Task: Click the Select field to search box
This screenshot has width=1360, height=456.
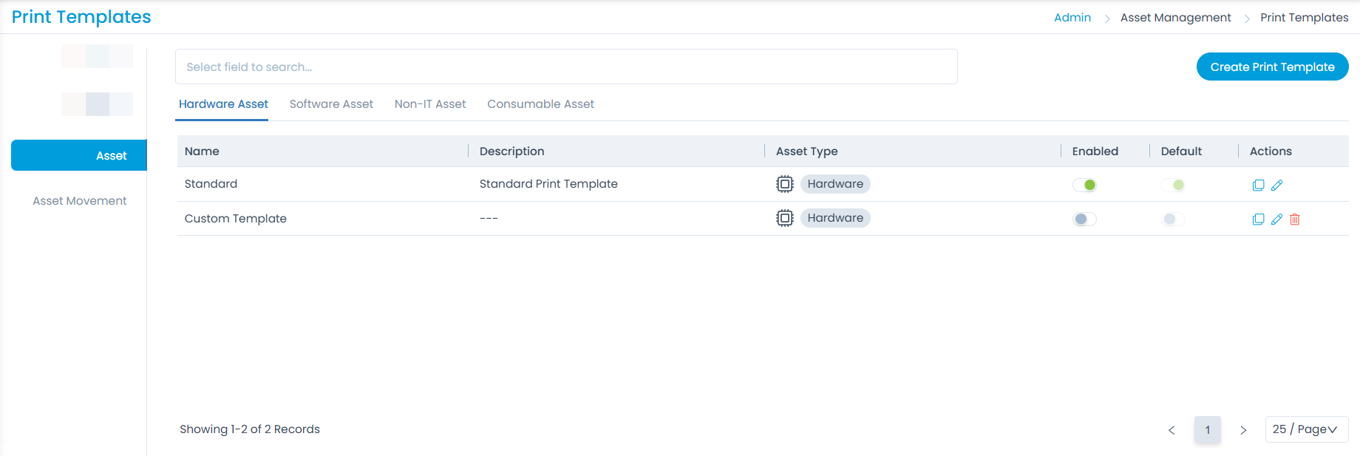Action: click(566, 67)
